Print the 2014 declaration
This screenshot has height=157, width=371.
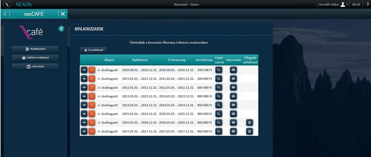tap(233, 105)
